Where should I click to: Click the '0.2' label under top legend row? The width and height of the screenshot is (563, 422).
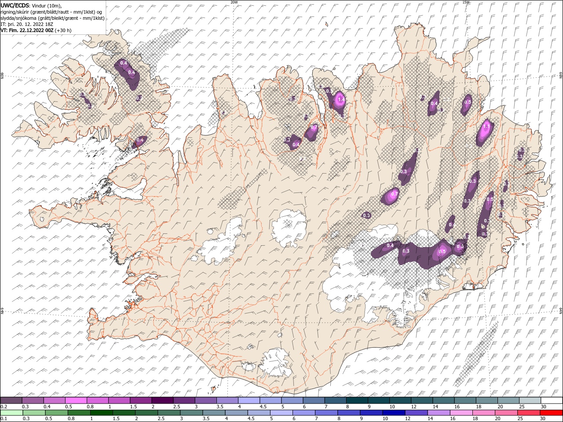pos(4,407)
